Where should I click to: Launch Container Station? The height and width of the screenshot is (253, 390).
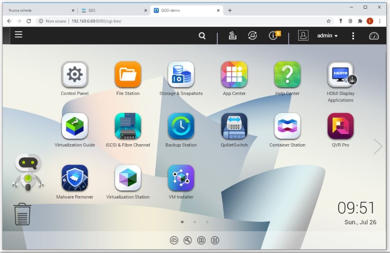coord(287,126)
